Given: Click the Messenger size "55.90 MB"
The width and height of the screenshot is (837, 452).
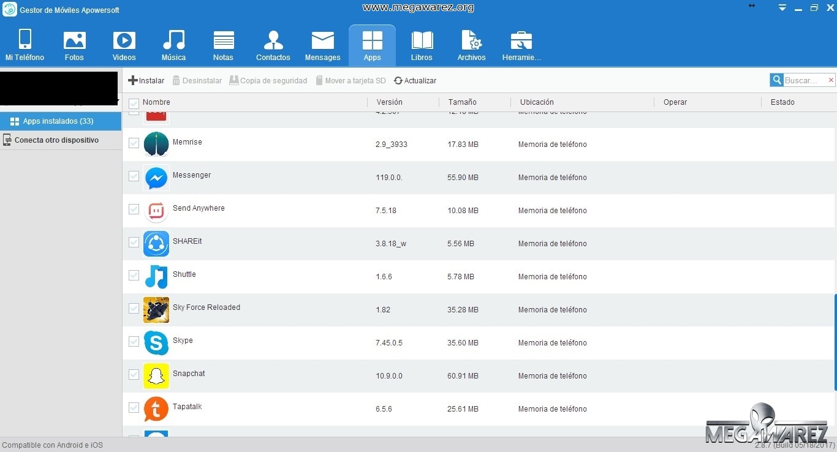Looking at the screenshot, I should 463,178.
